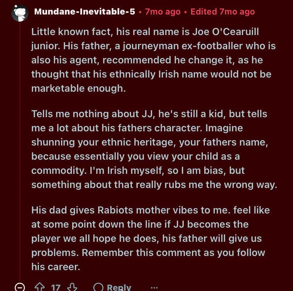The image size is (293, 291).
Task: Click the vote count number 17
Action: (x=56, y=287)
